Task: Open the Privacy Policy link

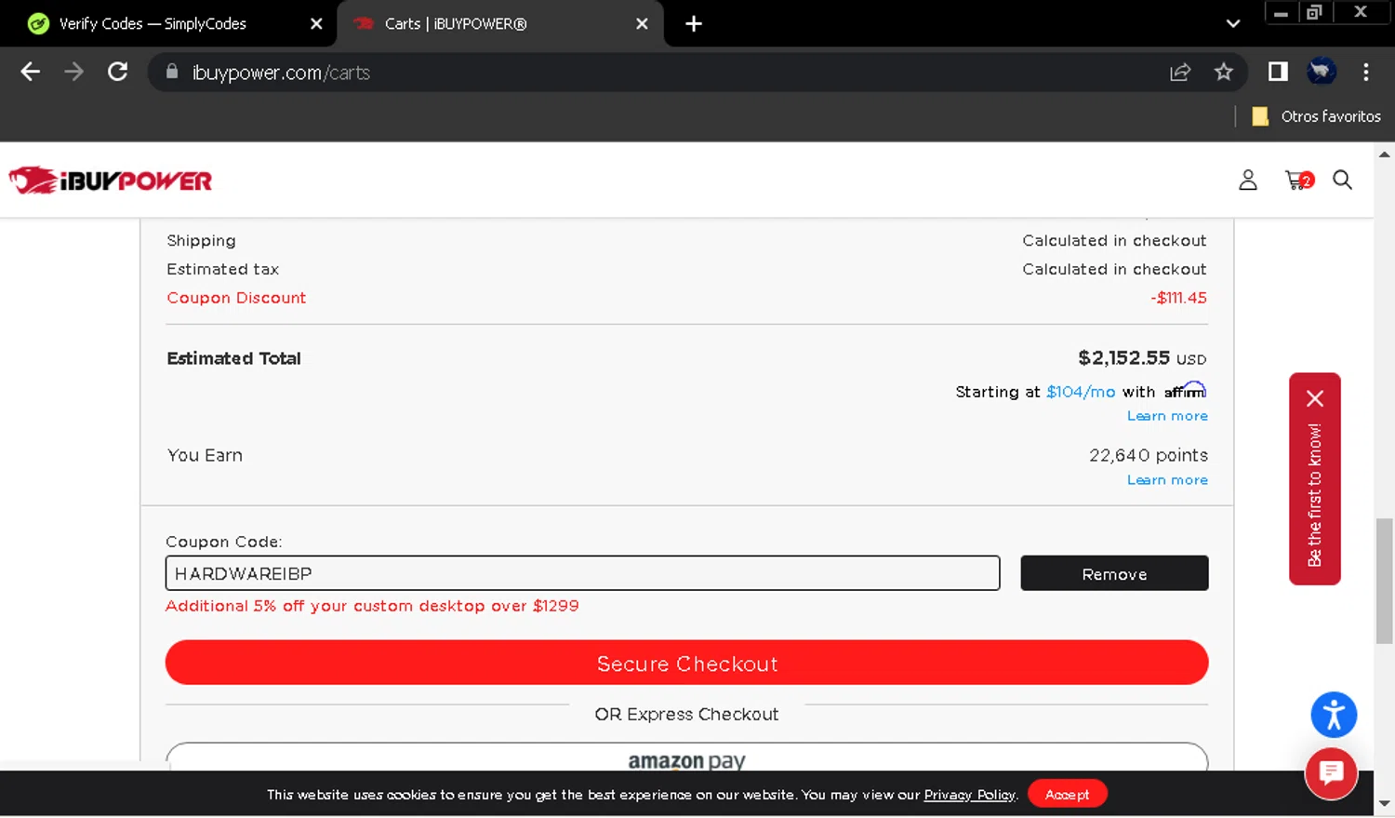Action: [x=969, y=795]
